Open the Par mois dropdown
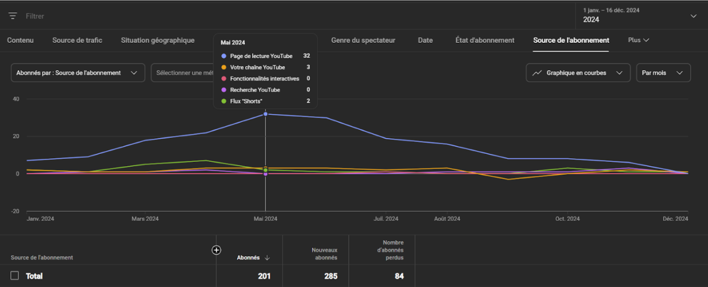The image size is (708, 287). click(x=663, y=73)
